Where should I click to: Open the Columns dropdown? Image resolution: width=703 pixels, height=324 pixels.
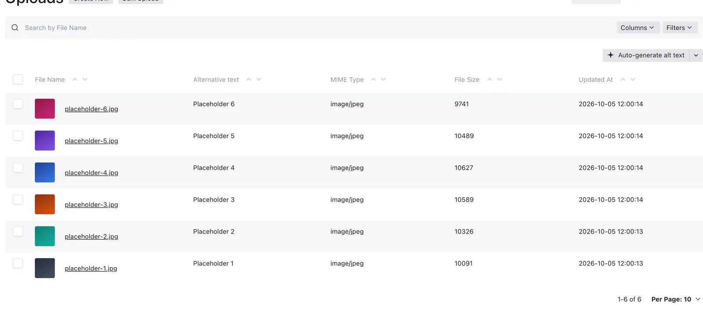(x=638, y=28)
